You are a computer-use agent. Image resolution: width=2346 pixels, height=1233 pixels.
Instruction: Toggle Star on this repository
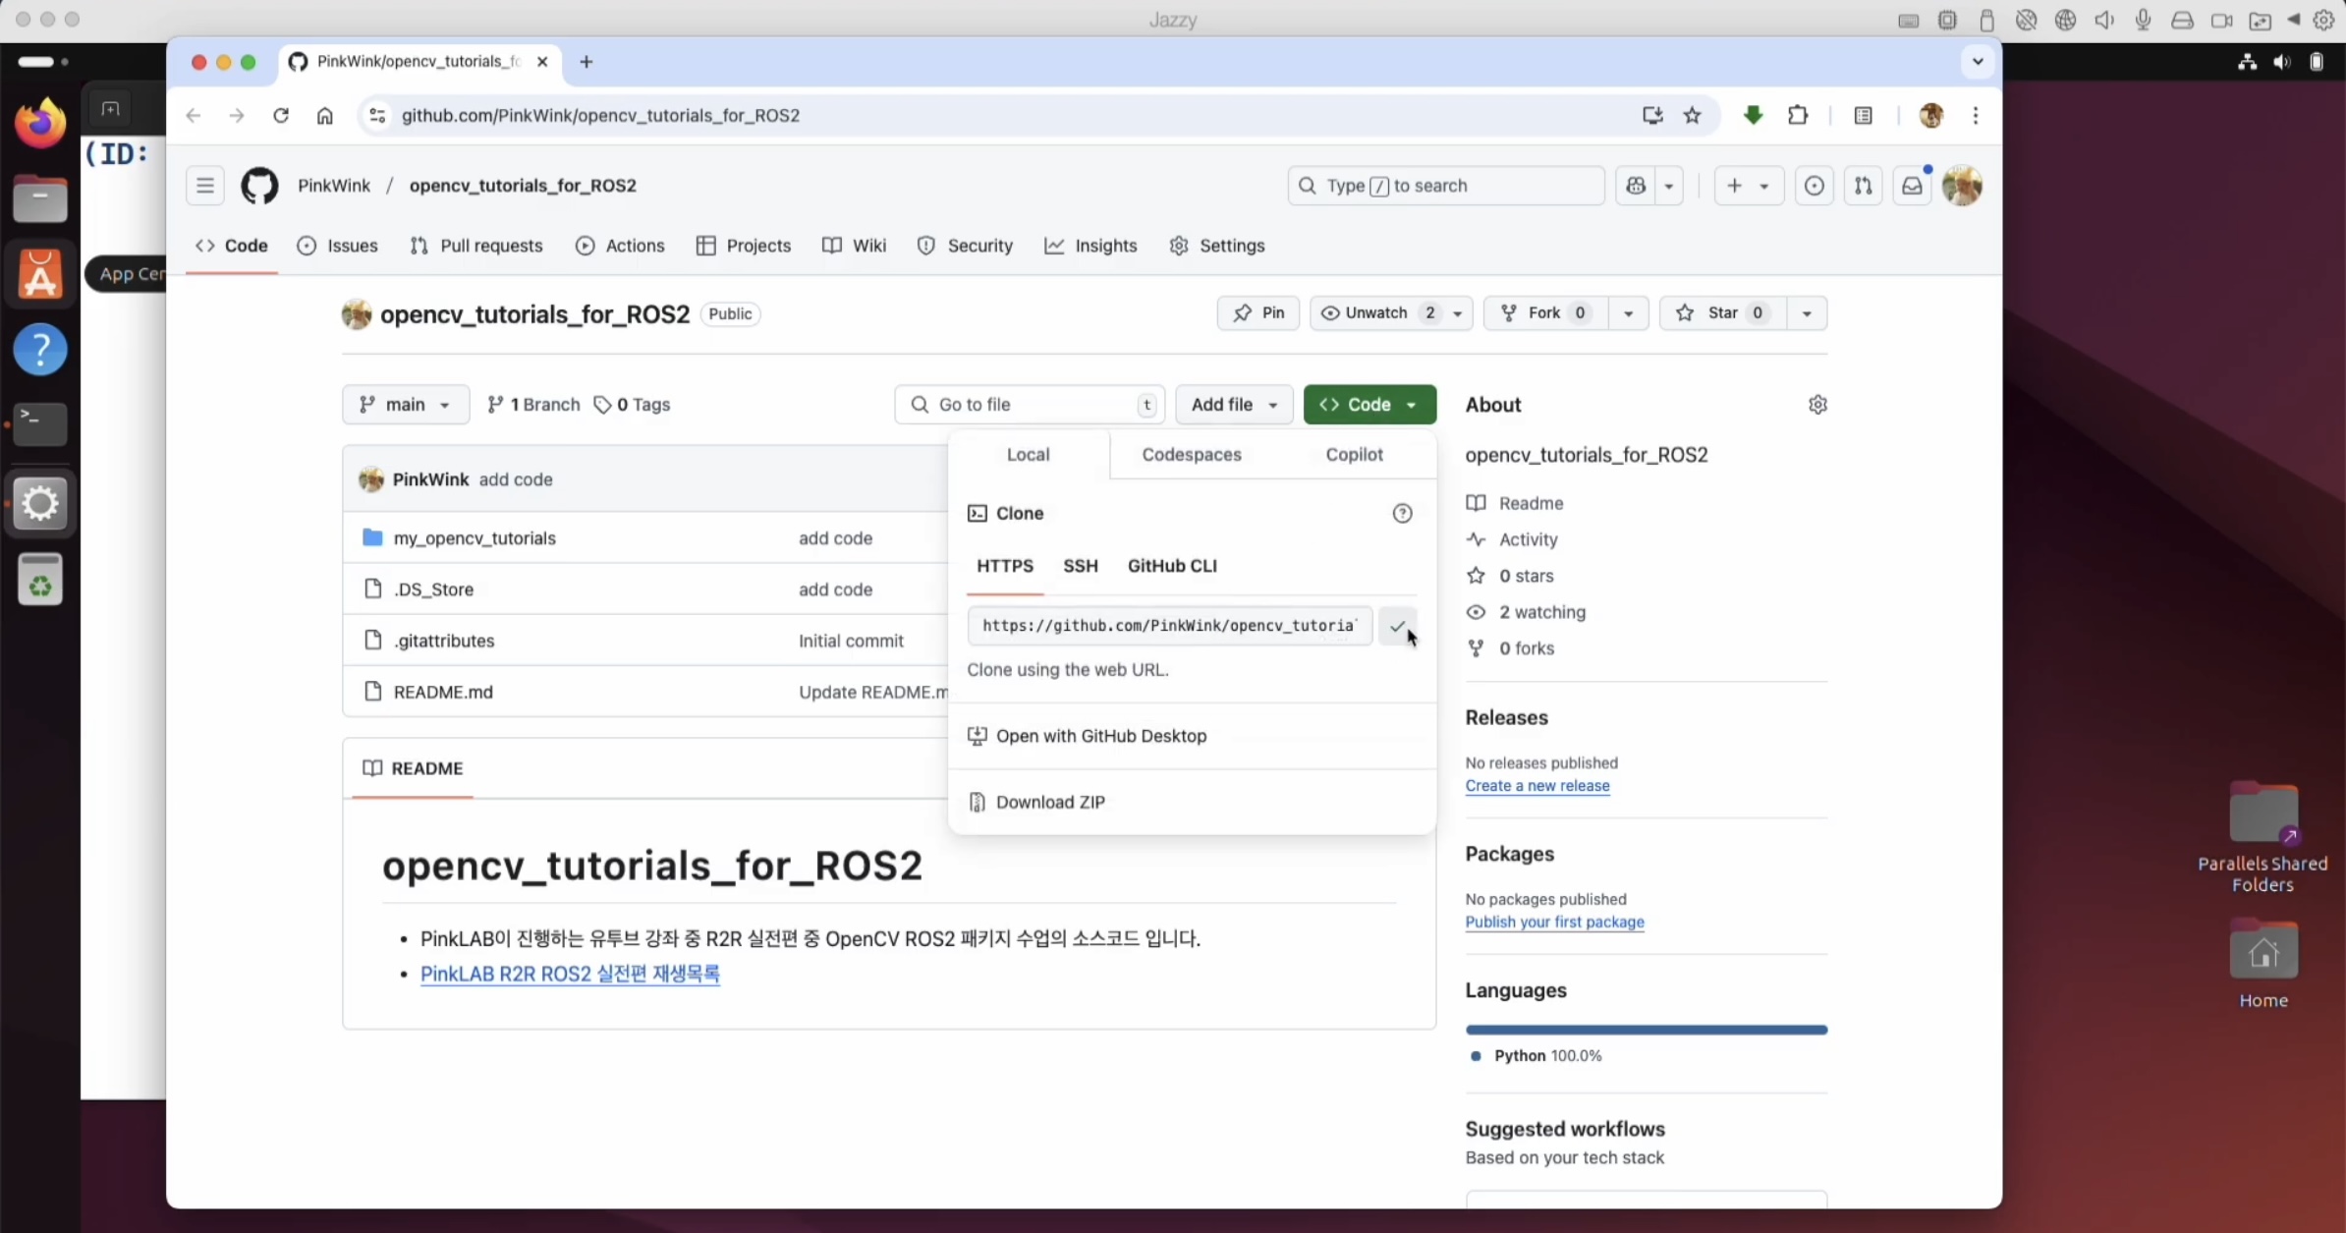click(1722, 313)
